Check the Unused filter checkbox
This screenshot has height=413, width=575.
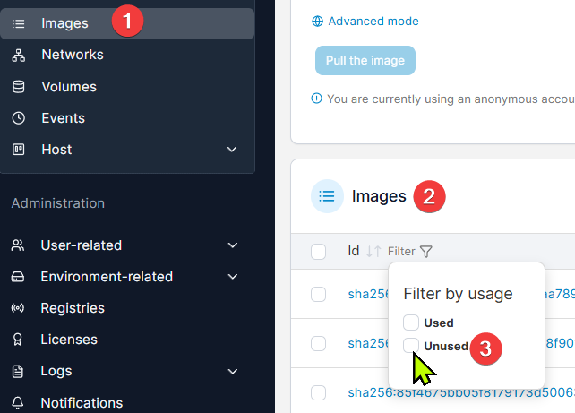pos(411,346)
